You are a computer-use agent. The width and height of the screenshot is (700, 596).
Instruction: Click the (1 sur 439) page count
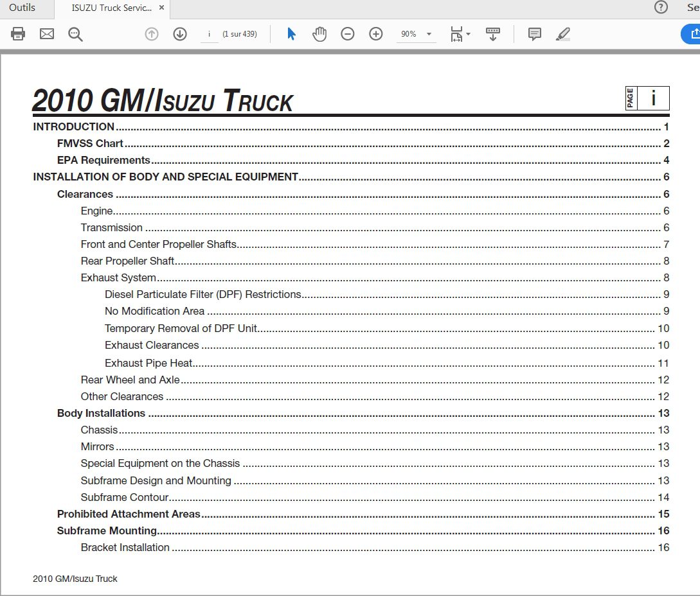(x=240, y=34)
